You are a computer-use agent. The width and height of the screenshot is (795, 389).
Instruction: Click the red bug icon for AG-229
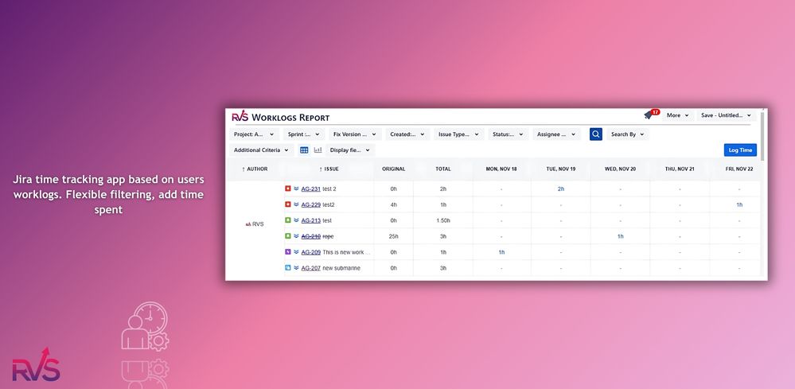(287, 204)
